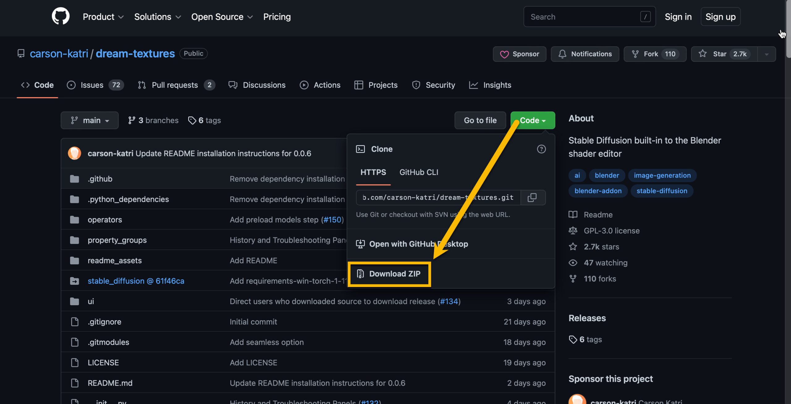Focus the GitHub search field
791x404 pixels.
pyautogui.click(x=584, y=17)
